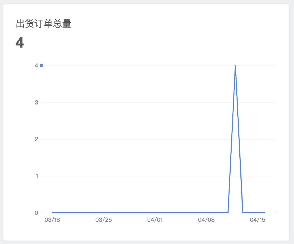Click the falling edge of the spike

tap(239, 139)
